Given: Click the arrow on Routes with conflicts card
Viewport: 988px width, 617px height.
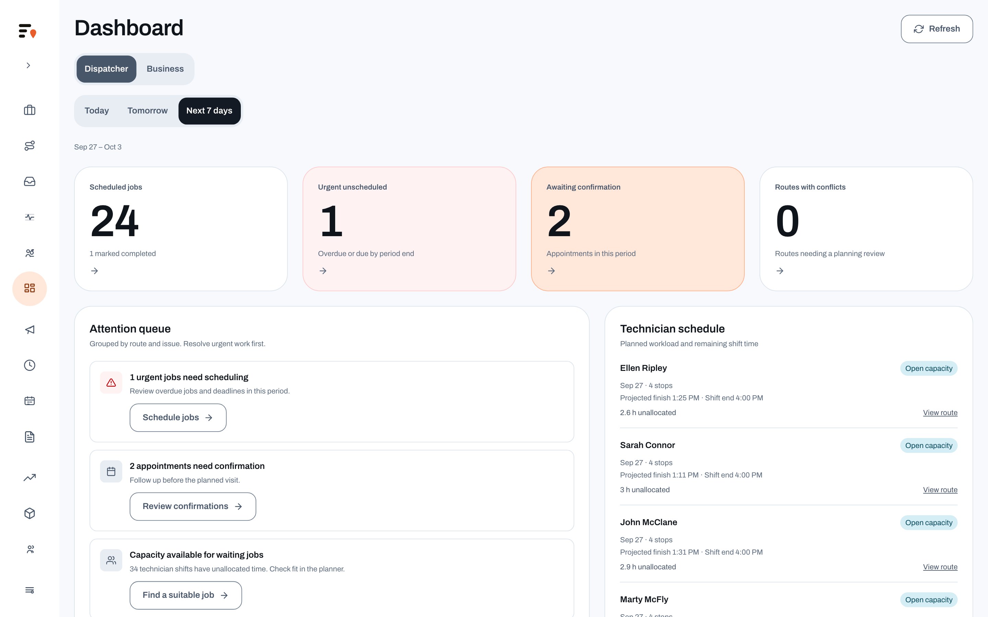Looking at the screenshot, I should pos(780,271).
